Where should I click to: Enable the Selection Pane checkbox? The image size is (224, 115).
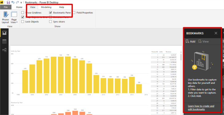pos(50,17)
